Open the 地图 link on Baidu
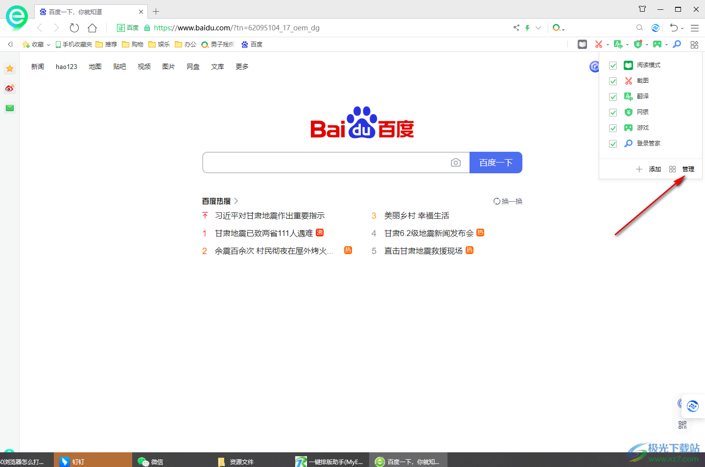705x467 pixels. [95, 67]
